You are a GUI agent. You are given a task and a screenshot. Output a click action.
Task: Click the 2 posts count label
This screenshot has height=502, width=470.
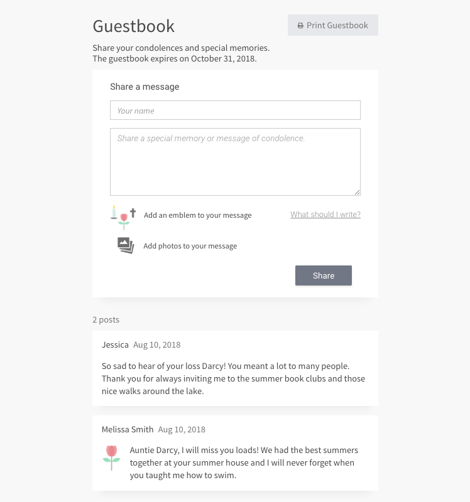(106, 319)
